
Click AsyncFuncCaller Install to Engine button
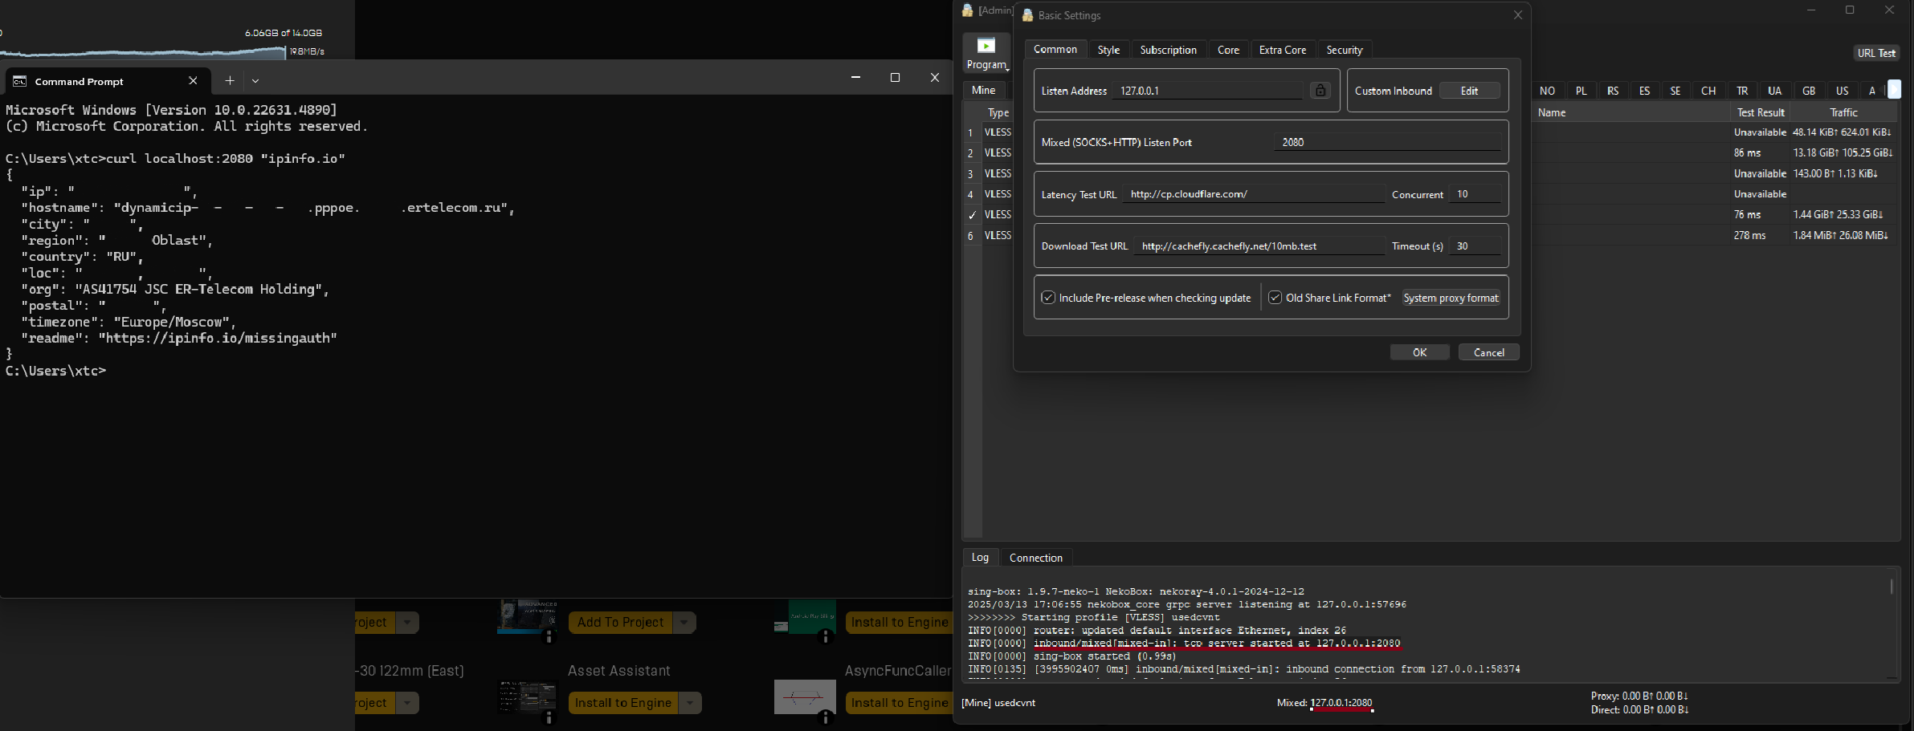pos(900,703)
